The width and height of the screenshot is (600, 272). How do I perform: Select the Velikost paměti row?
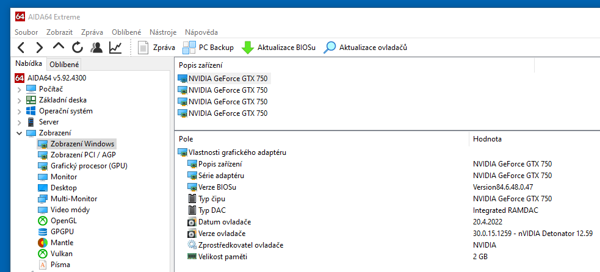tap(217, 257)
